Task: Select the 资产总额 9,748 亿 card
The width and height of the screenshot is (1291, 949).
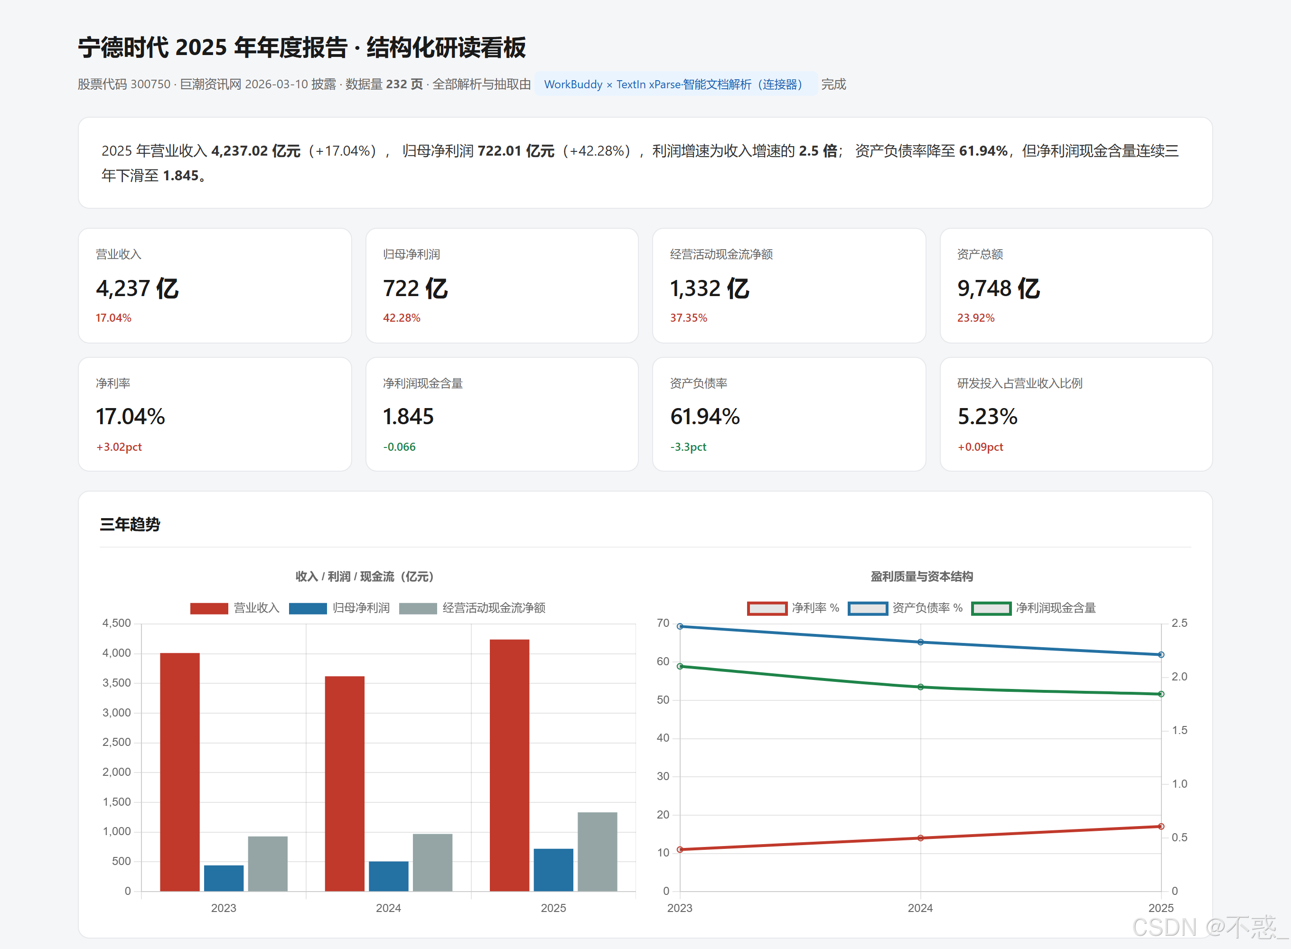Action: [x=1076, y=286]
